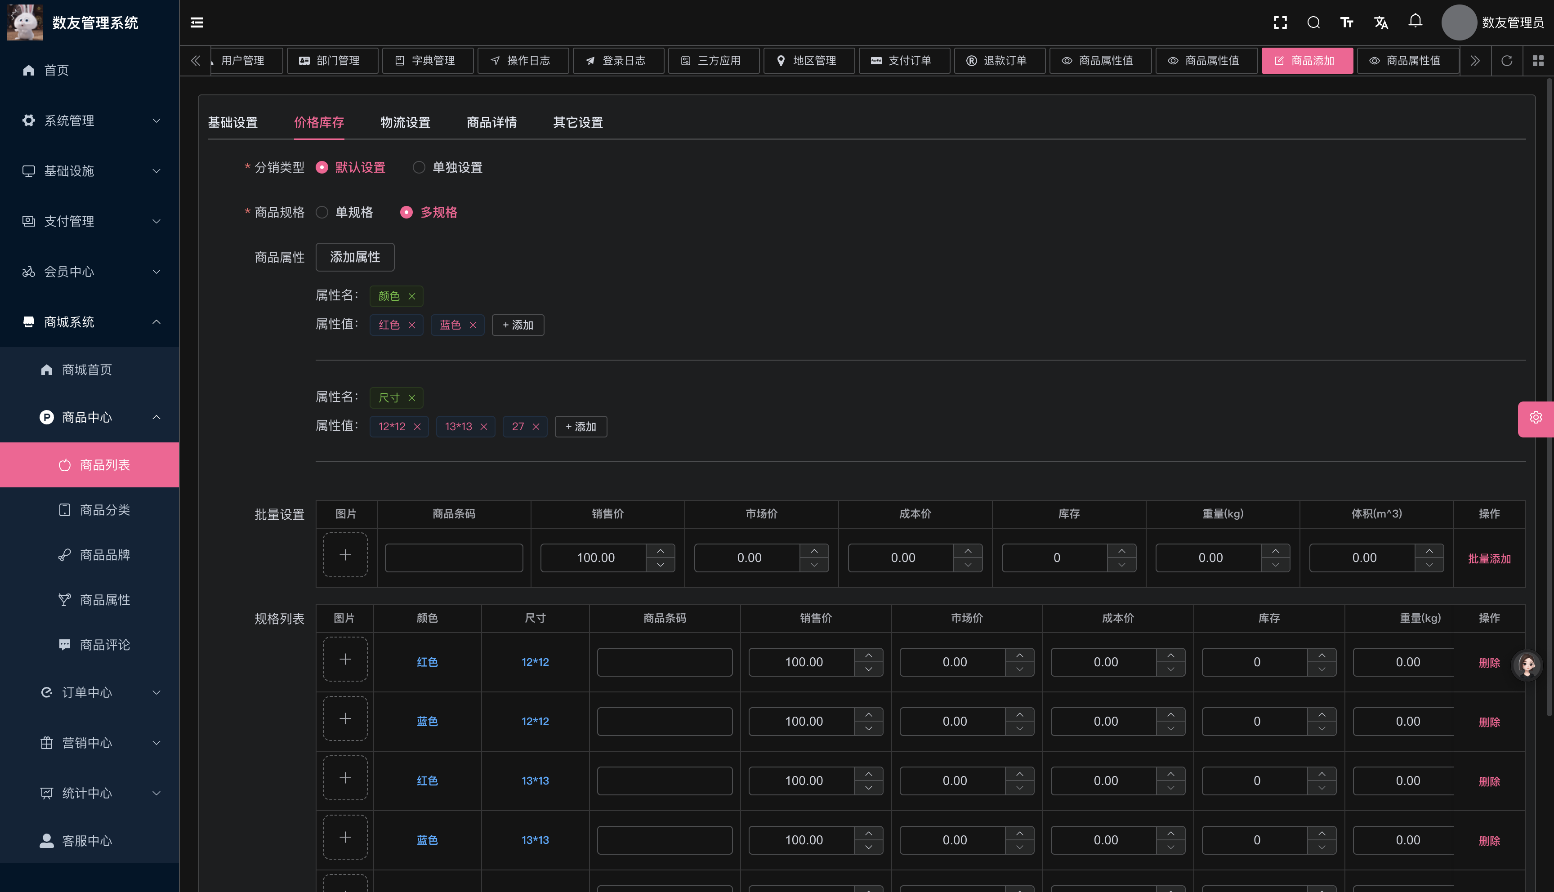Remove the 红色 attribute value tag
This screenshot has height=892, width=1554.
point(411,326)
